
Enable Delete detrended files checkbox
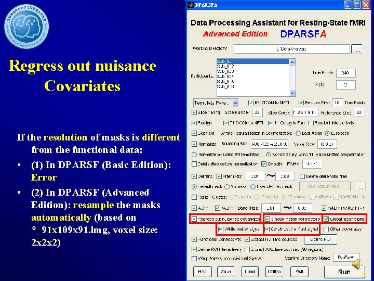click(302, 176)
